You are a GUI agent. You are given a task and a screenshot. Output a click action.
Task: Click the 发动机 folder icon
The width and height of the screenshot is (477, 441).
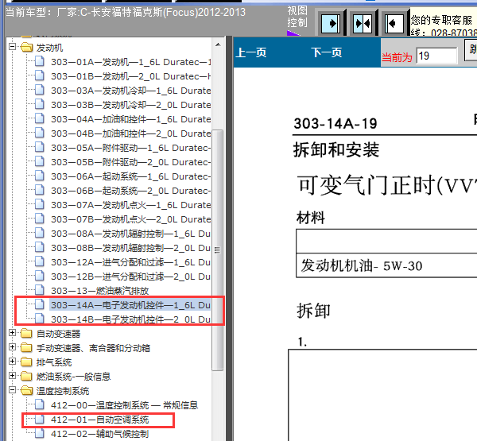(27, 47)
